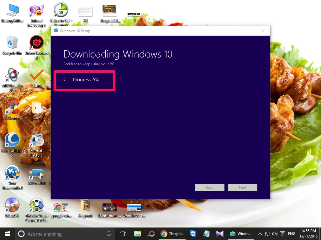This screenshot has height=240, width=321.
Task: Click the Windows 10 Setup title icon
Action: [x=56, y=31]
